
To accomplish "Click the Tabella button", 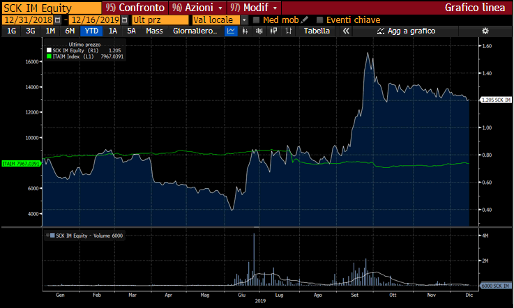I will coord(317,31).
